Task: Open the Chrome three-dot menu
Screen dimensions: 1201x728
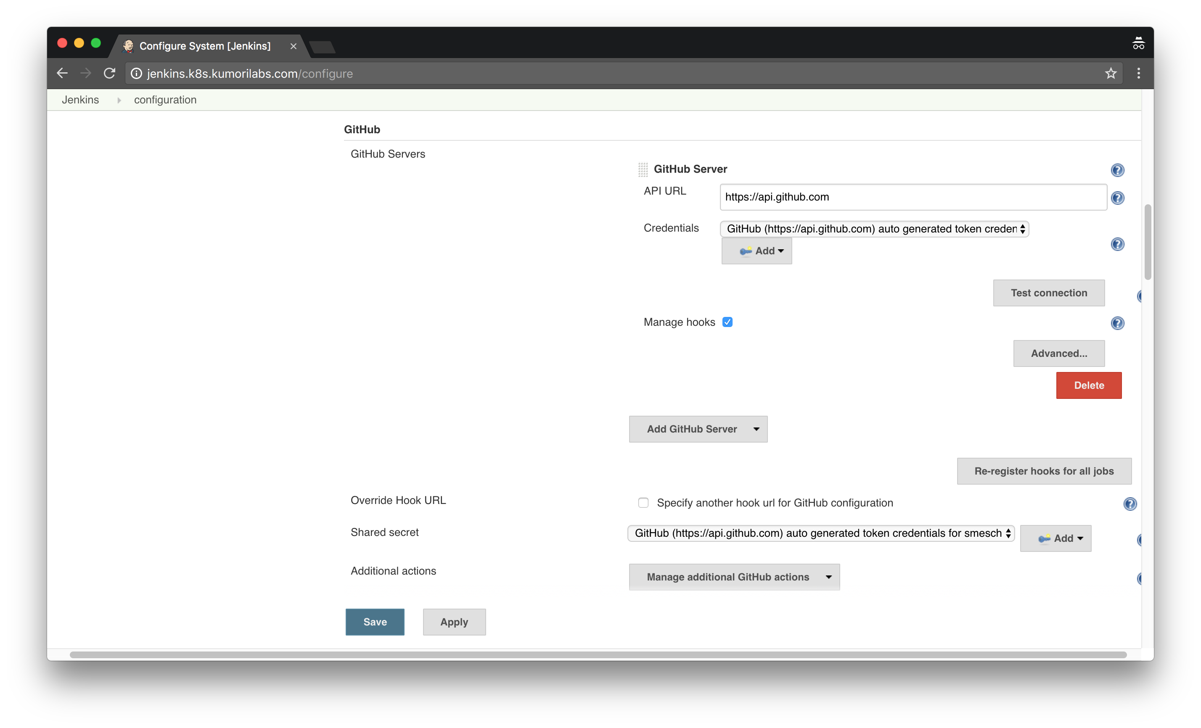Action: click(x=1139, y=74)
